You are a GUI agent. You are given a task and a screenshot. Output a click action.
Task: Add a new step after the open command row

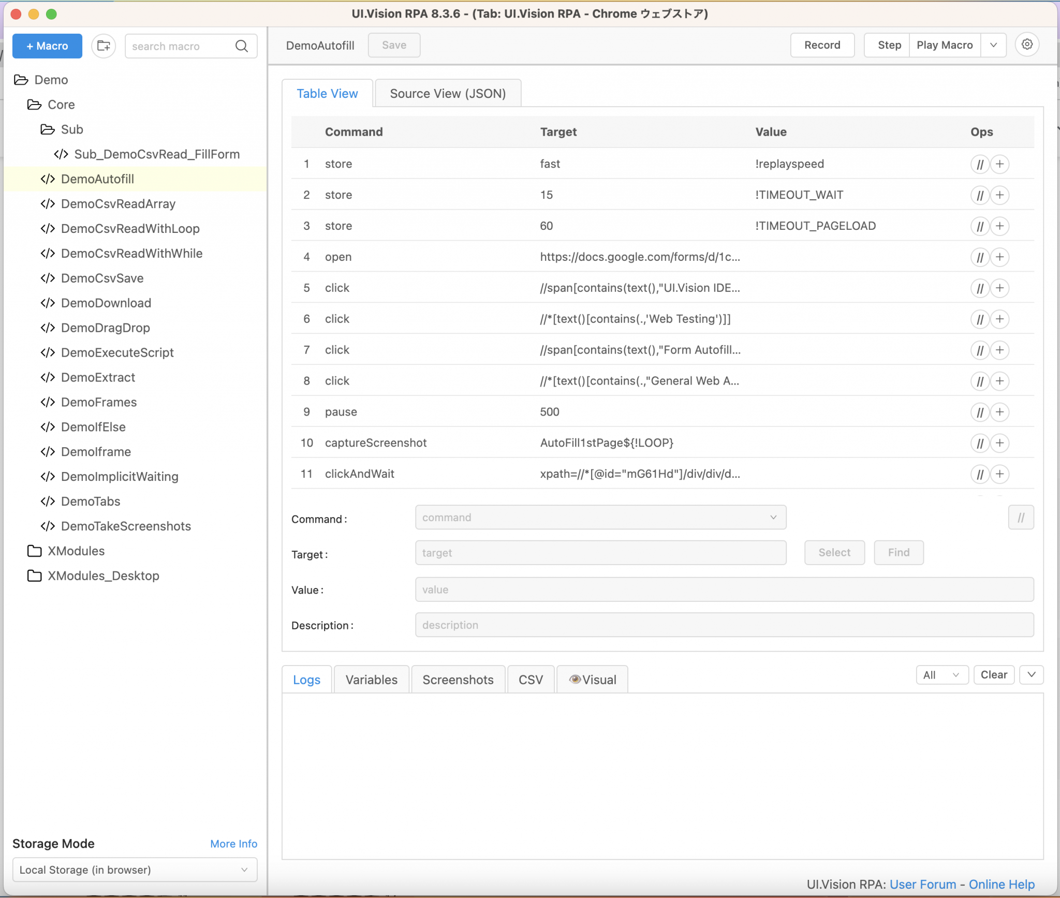click(x=999, y=257)
